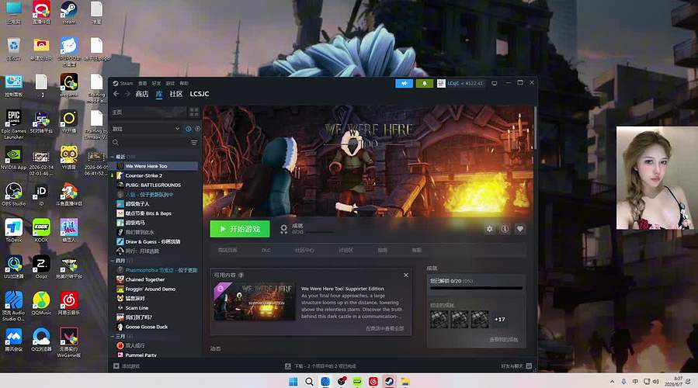The height and width of the screenshot is (388, 698).
Task: Collapse the 三月 games group
Action: (x=113, y=336)
